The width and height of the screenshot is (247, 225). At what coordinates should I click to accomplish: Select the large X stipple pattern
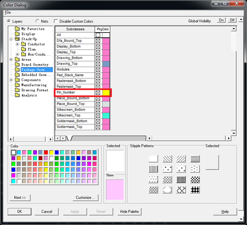181,190
